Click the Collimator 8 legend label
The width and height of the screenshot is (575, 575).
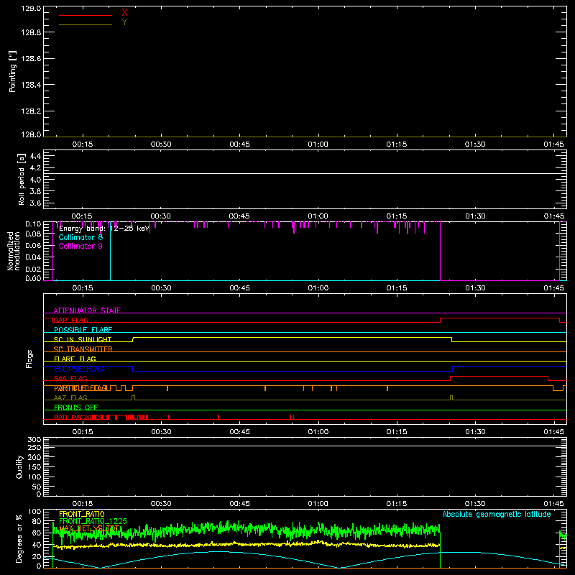(80, 237)
